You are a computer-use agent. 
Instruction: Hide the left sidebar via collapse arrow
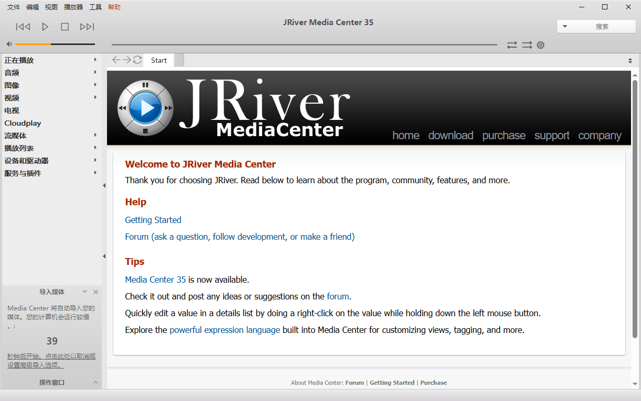click(104, 185)
